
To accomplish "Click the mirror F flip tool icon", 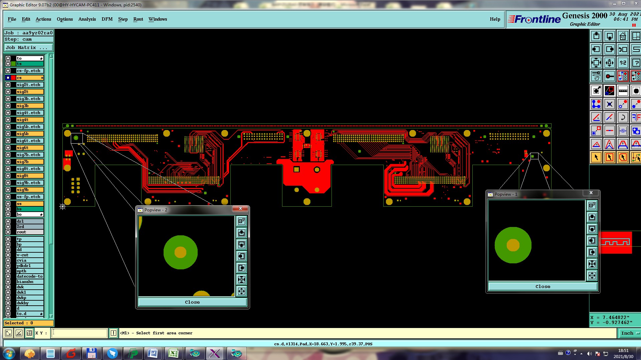I will (636, 117).
